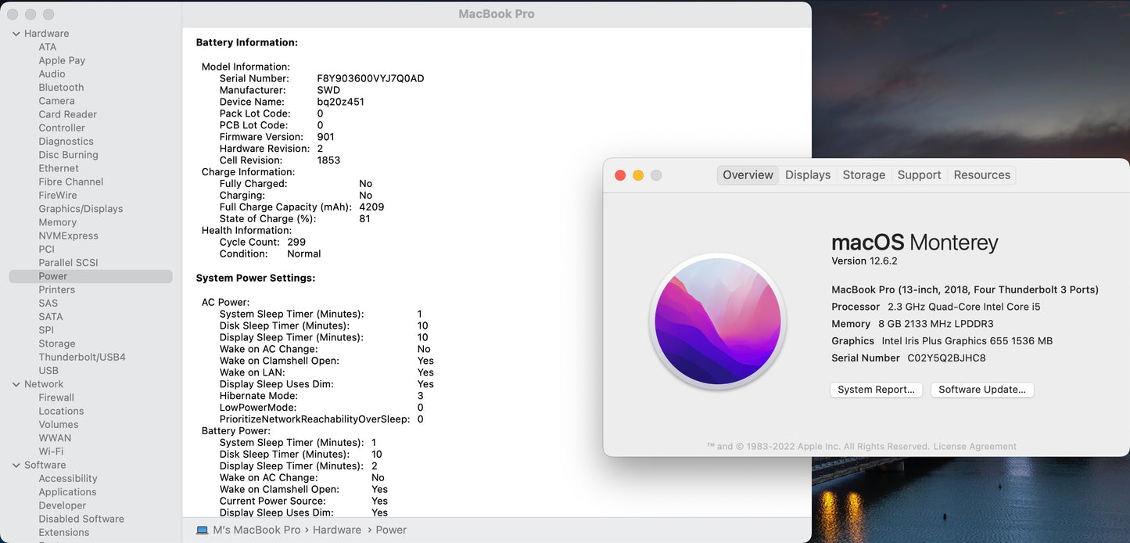
Task: Click Hardware in the bottom path bar
Action: (x=337, y=530)
